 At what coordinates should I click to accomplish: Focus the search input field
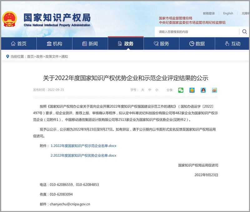click(x=197, y=32)
